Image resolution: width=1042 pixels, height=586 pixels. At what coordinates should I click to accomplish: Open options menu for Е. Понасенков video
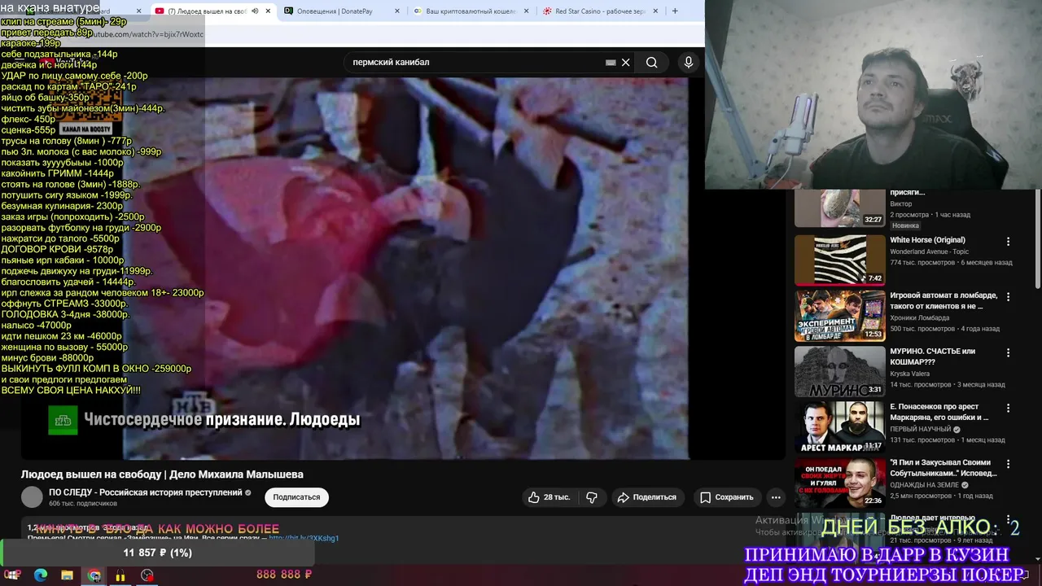point(1008,408)
